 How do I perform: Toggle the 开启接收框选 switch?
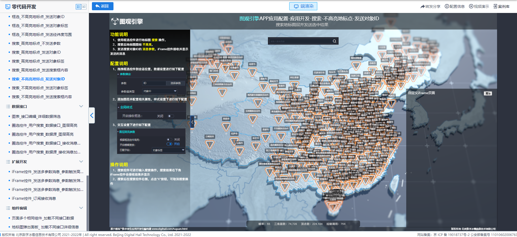tap(171, 116)
